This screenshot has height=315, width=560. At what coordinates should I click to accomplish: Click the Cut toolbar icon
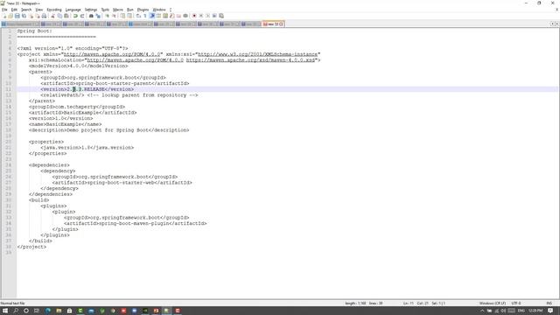tap(52, 16)
